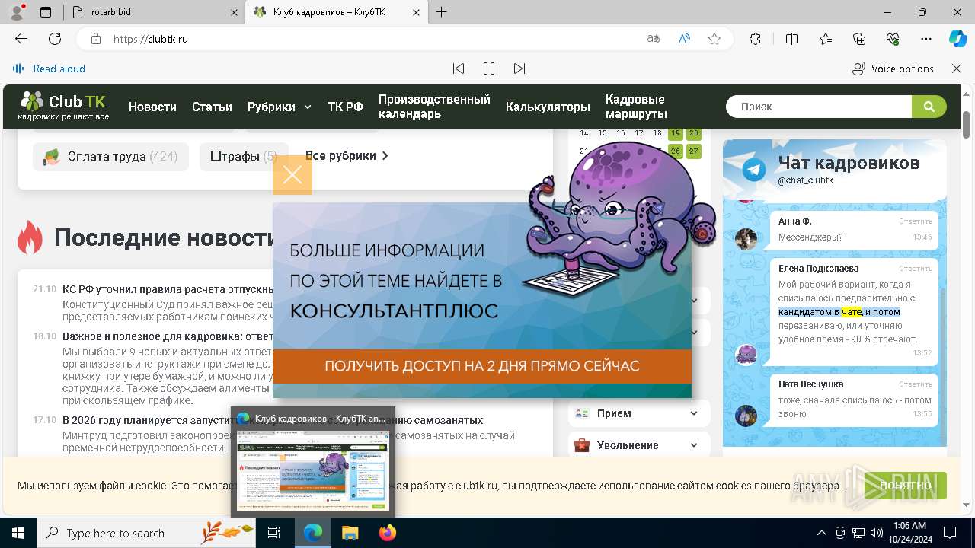Select calendar day 27
This screenshot has height=548, width=975.
click(694, 151)
